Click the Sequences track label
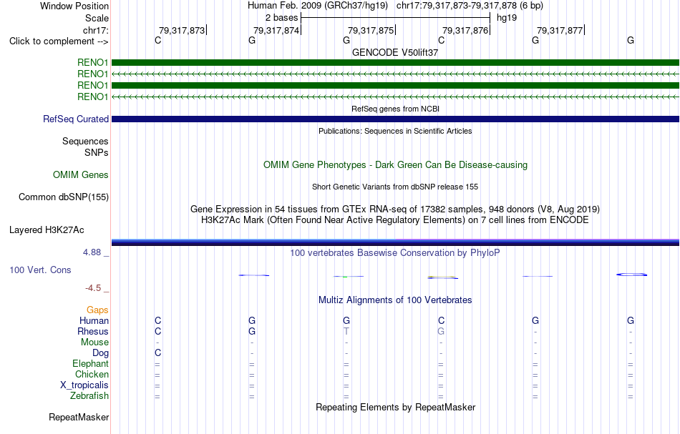680x434 pixels. click(x=85, y=141)
